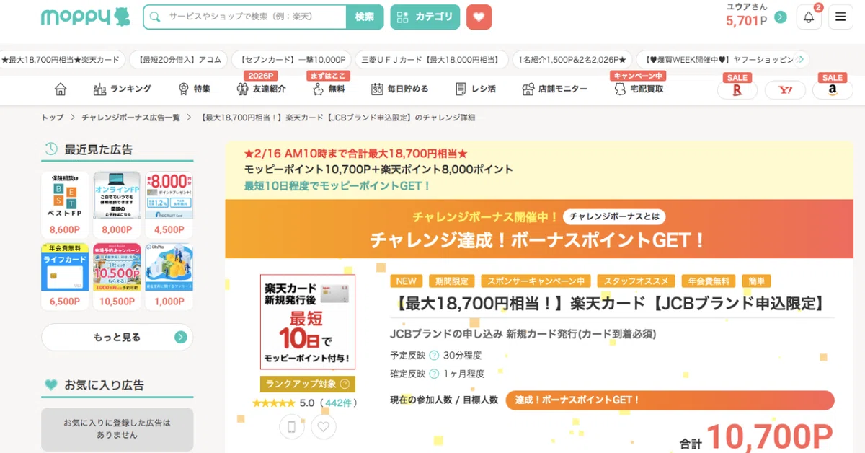Open Yahoo shopping shortcut icon button
865x453 pixels.
point(785,90)
